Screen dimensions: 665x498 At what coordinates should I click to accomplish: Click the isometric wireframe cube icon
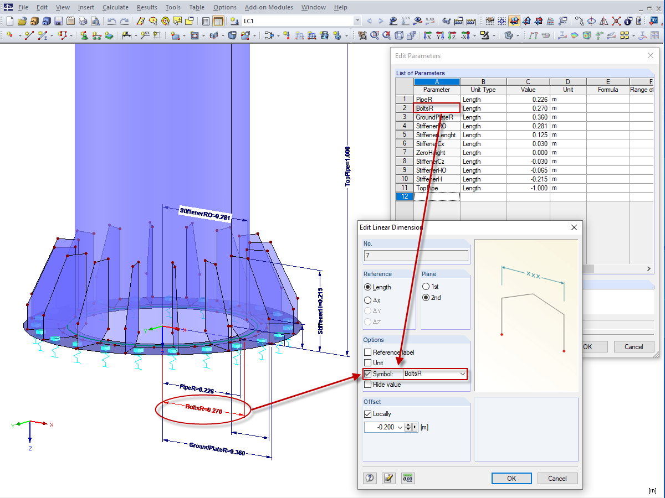pos(399,35)
